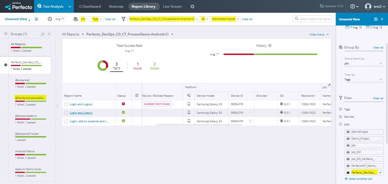Tick the checkbox for passed Login,and Logout report
The width and height of the screenshot is (388, 184).
tap(66, 113)
